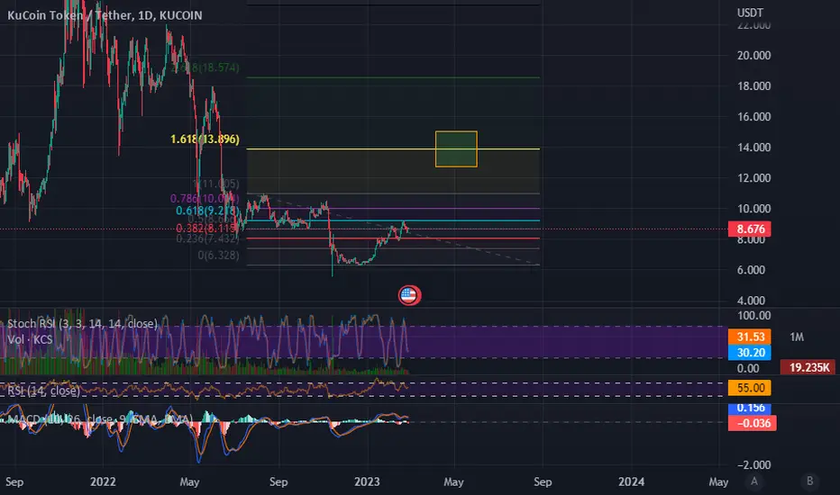Click the 2022 label on time axis
This screenshot has width=840, height=495.
click(103, 481)
